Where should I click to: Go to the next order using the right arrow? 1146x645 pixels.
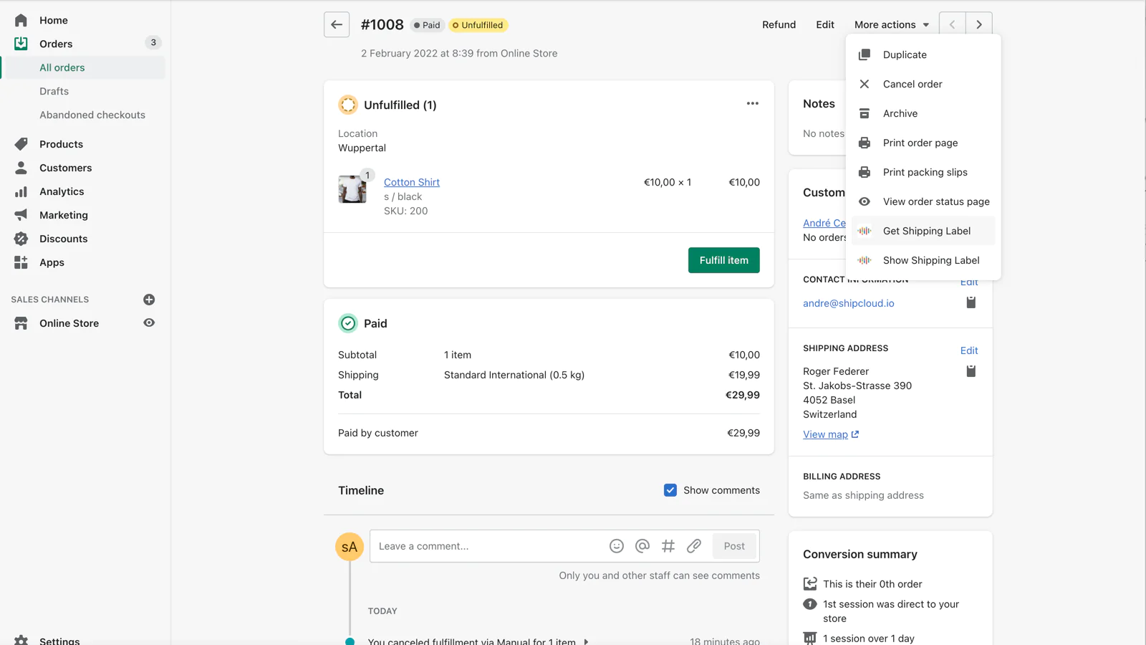(x=979, y=24)
